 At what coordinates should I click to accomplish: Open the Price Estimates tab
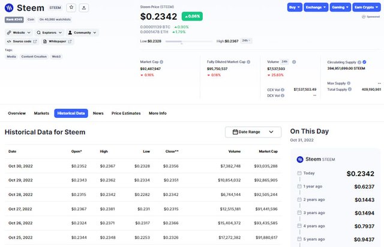click(126, 114)
